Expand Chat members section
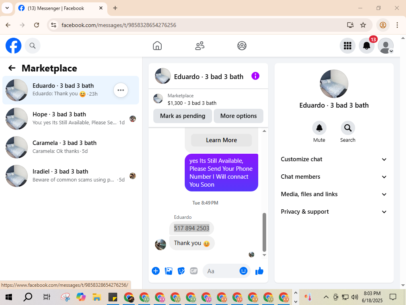This screenshot has width=406, height=305. tap(334, 177)
